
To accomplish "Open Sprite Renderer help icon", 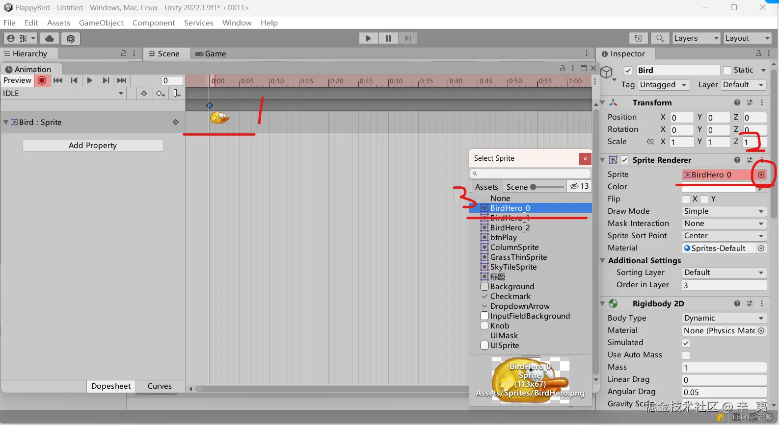I will coord(737,160).
